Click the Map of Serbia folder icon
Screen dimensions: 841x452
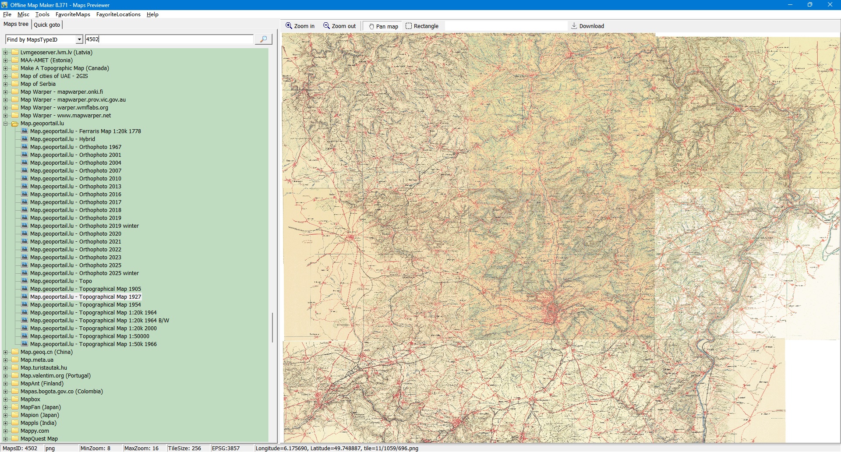click(x=15, y=84)
